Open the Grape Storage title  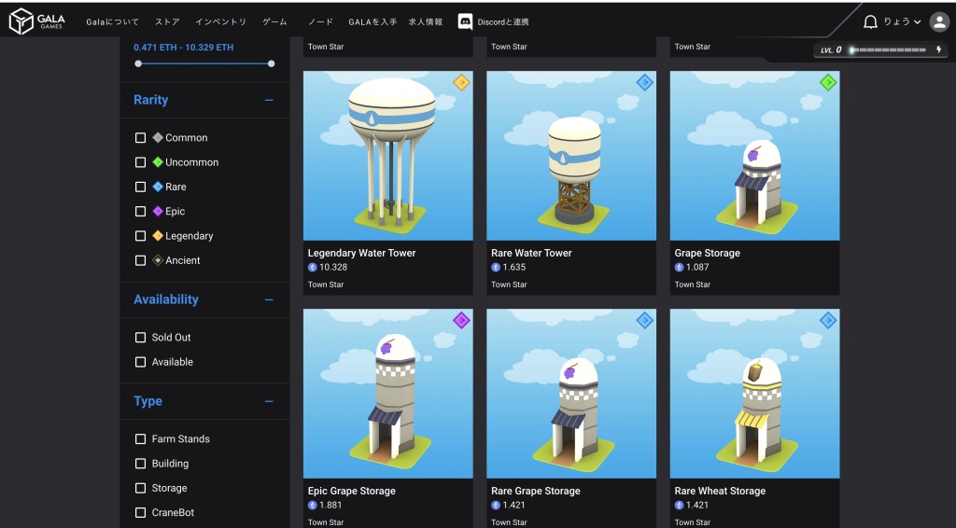[708, 253]
